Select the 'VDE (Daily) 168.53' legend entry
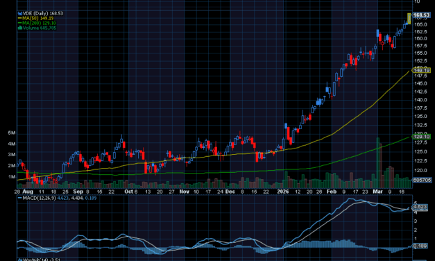 (x=40, y=13)
